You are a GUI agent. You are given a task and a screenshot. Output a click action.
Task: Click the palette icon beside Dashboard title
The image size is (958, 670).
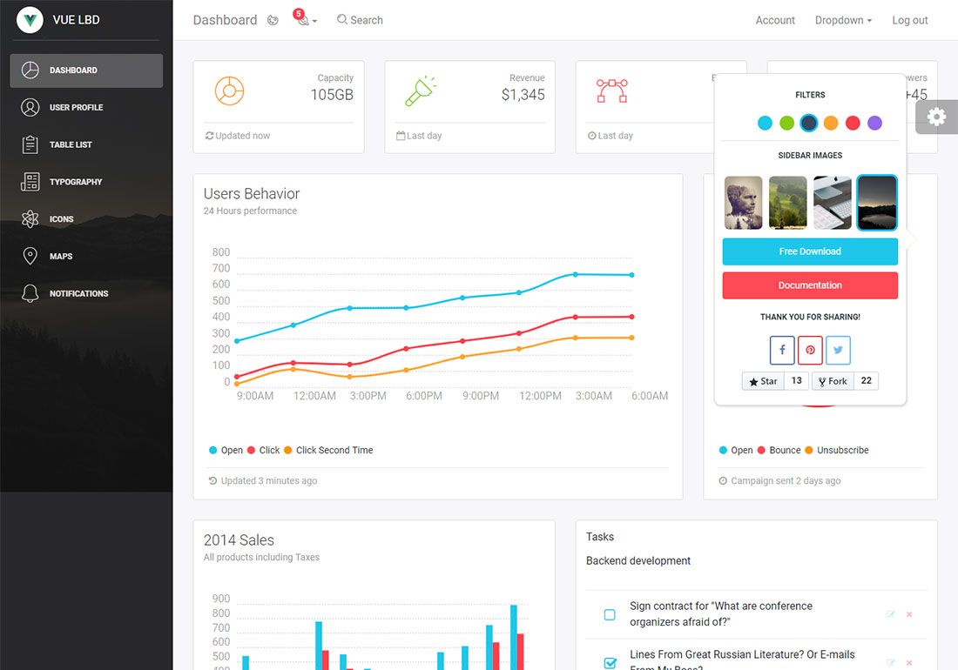click(x=273, y=20)
